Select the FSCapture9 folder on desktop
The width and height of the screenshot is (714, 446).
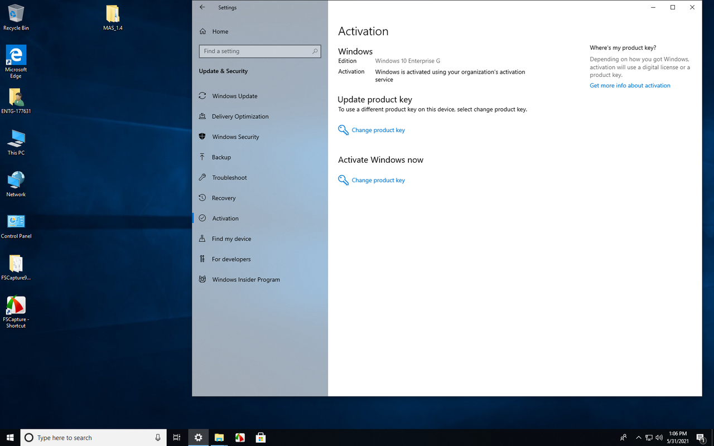coord(16,267)
